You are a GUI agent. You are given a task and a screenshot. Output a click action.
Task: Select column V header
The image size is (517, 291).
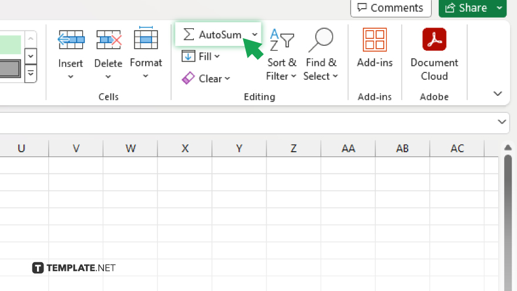click(76, 149)
